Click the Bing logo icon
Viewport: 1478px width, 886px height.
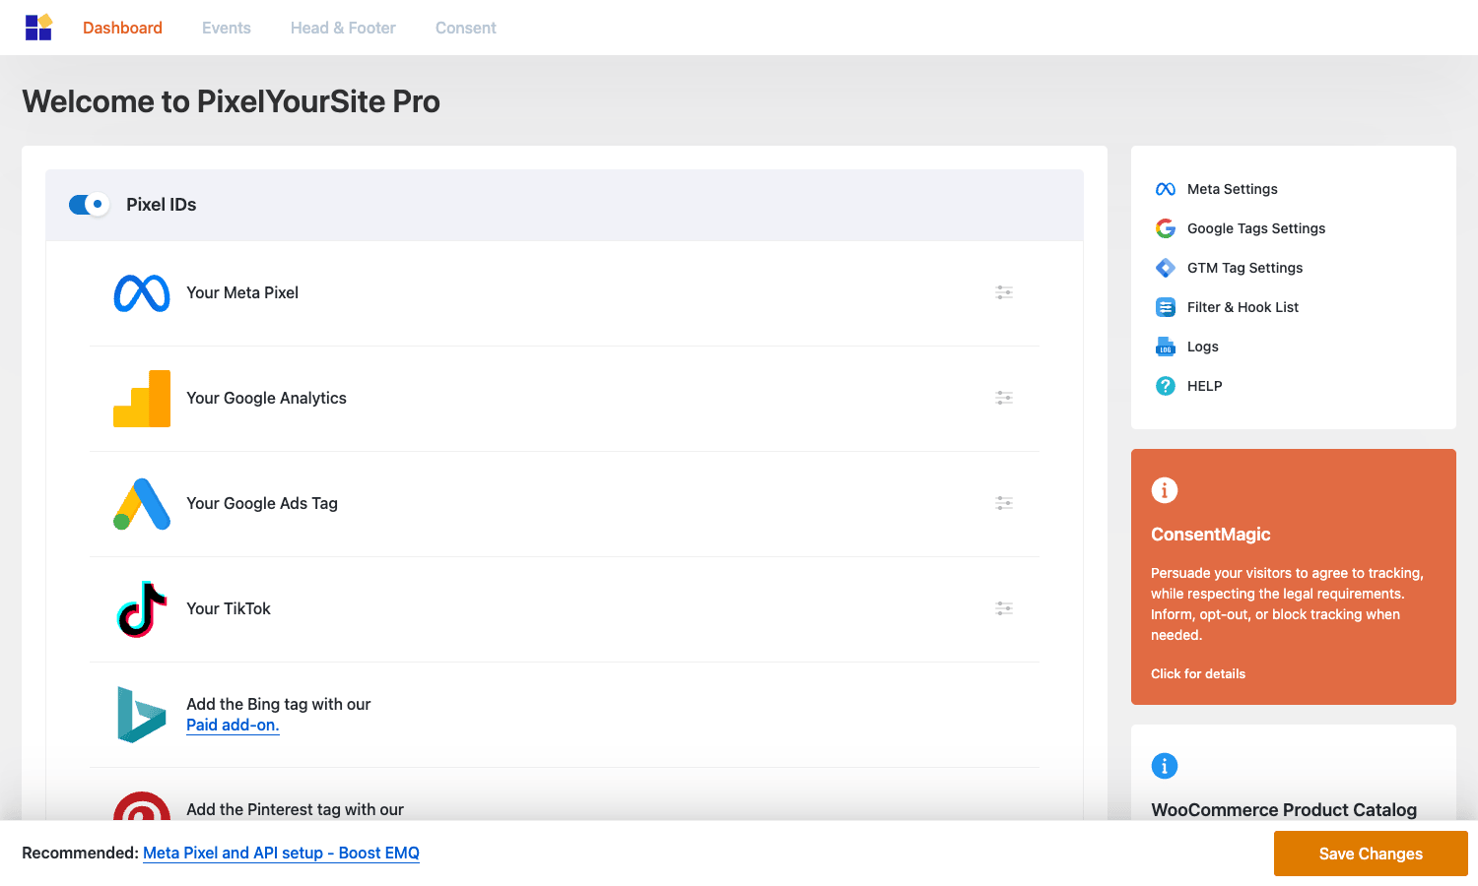click(x=142, y=715)
